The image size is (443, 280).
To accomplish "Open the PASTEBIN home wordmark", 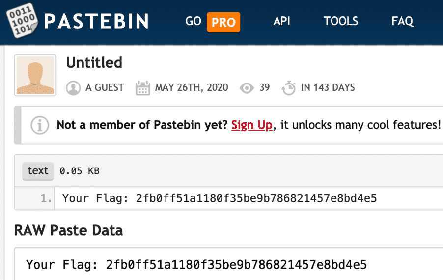I will 96,22.
